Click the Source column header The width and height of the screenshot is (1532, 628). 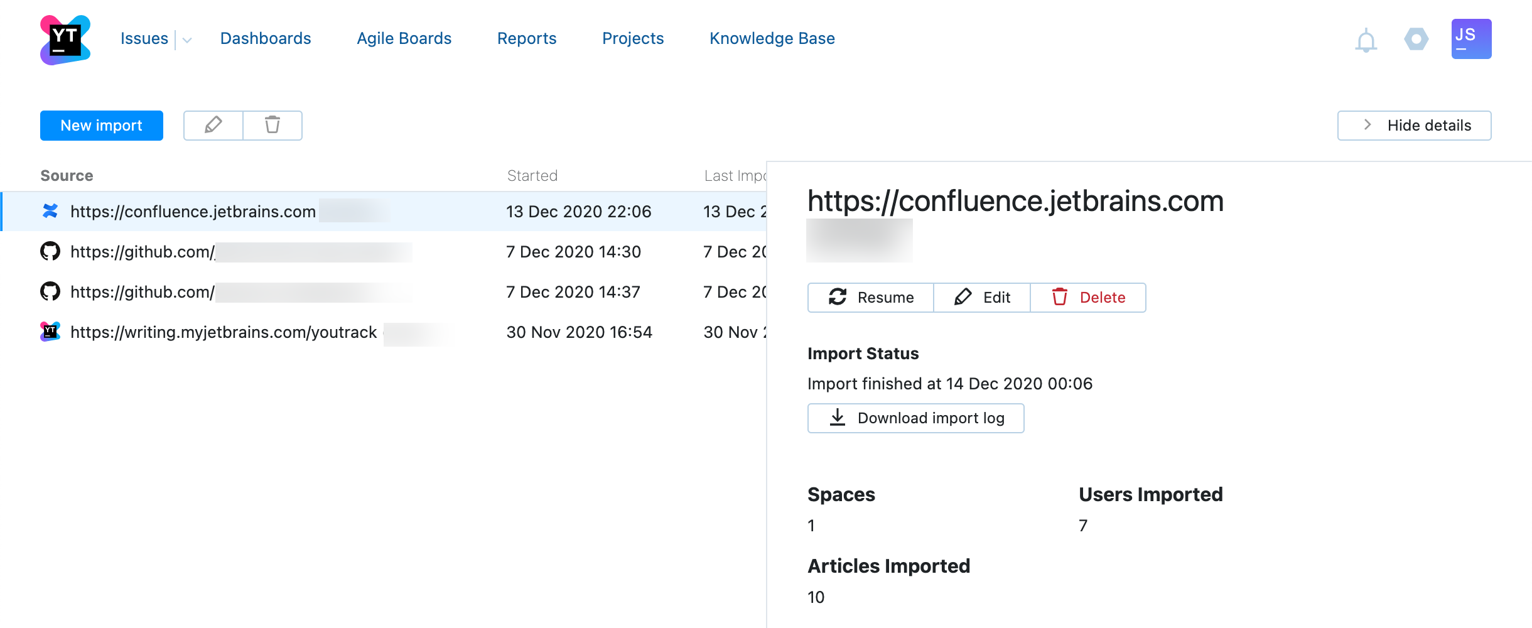point(67,176)
